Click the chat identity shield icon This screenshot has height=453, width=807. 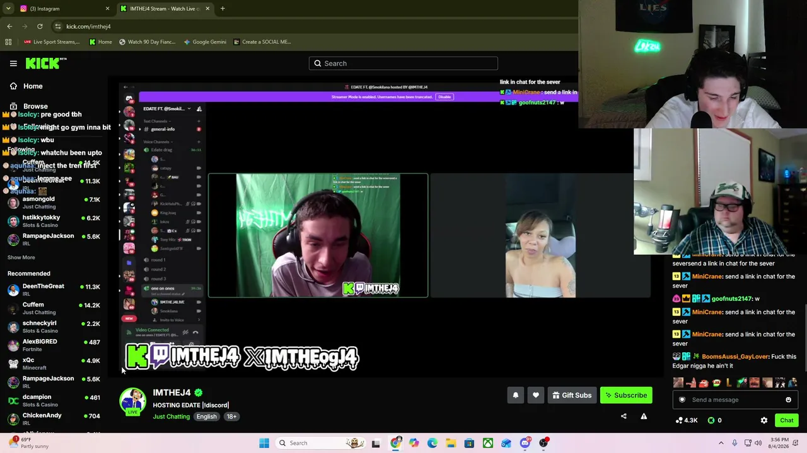tap(682, 400)
